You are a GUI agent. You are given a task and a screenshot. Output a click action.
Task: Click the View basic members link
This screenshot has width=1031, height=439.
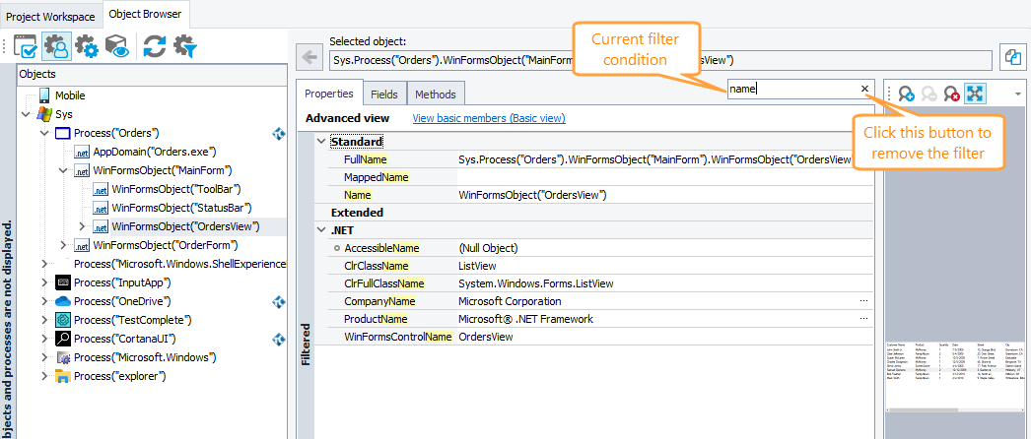tap(488, 118)
